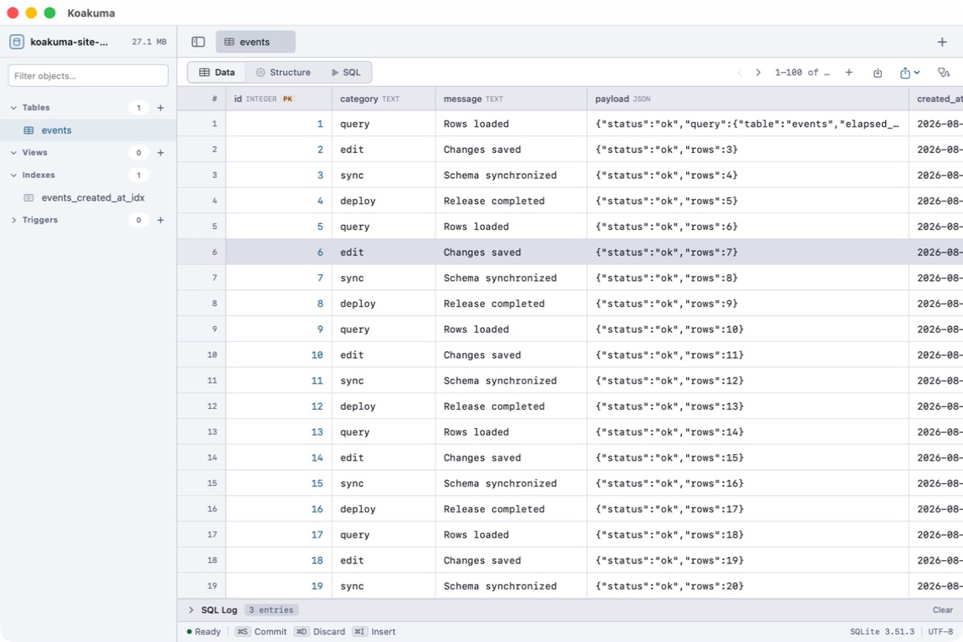Screen dimensions: 963x642
Task: Click the table icon in events tab
Action: click(x=229, y=42)
